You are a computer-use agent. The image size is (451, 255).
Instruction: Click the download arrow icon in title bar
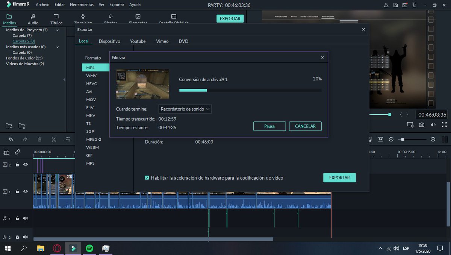pos(414,5)
